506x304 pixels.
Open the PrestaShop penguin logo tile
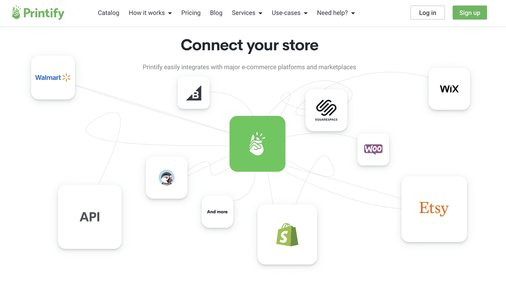pos(166,178)
